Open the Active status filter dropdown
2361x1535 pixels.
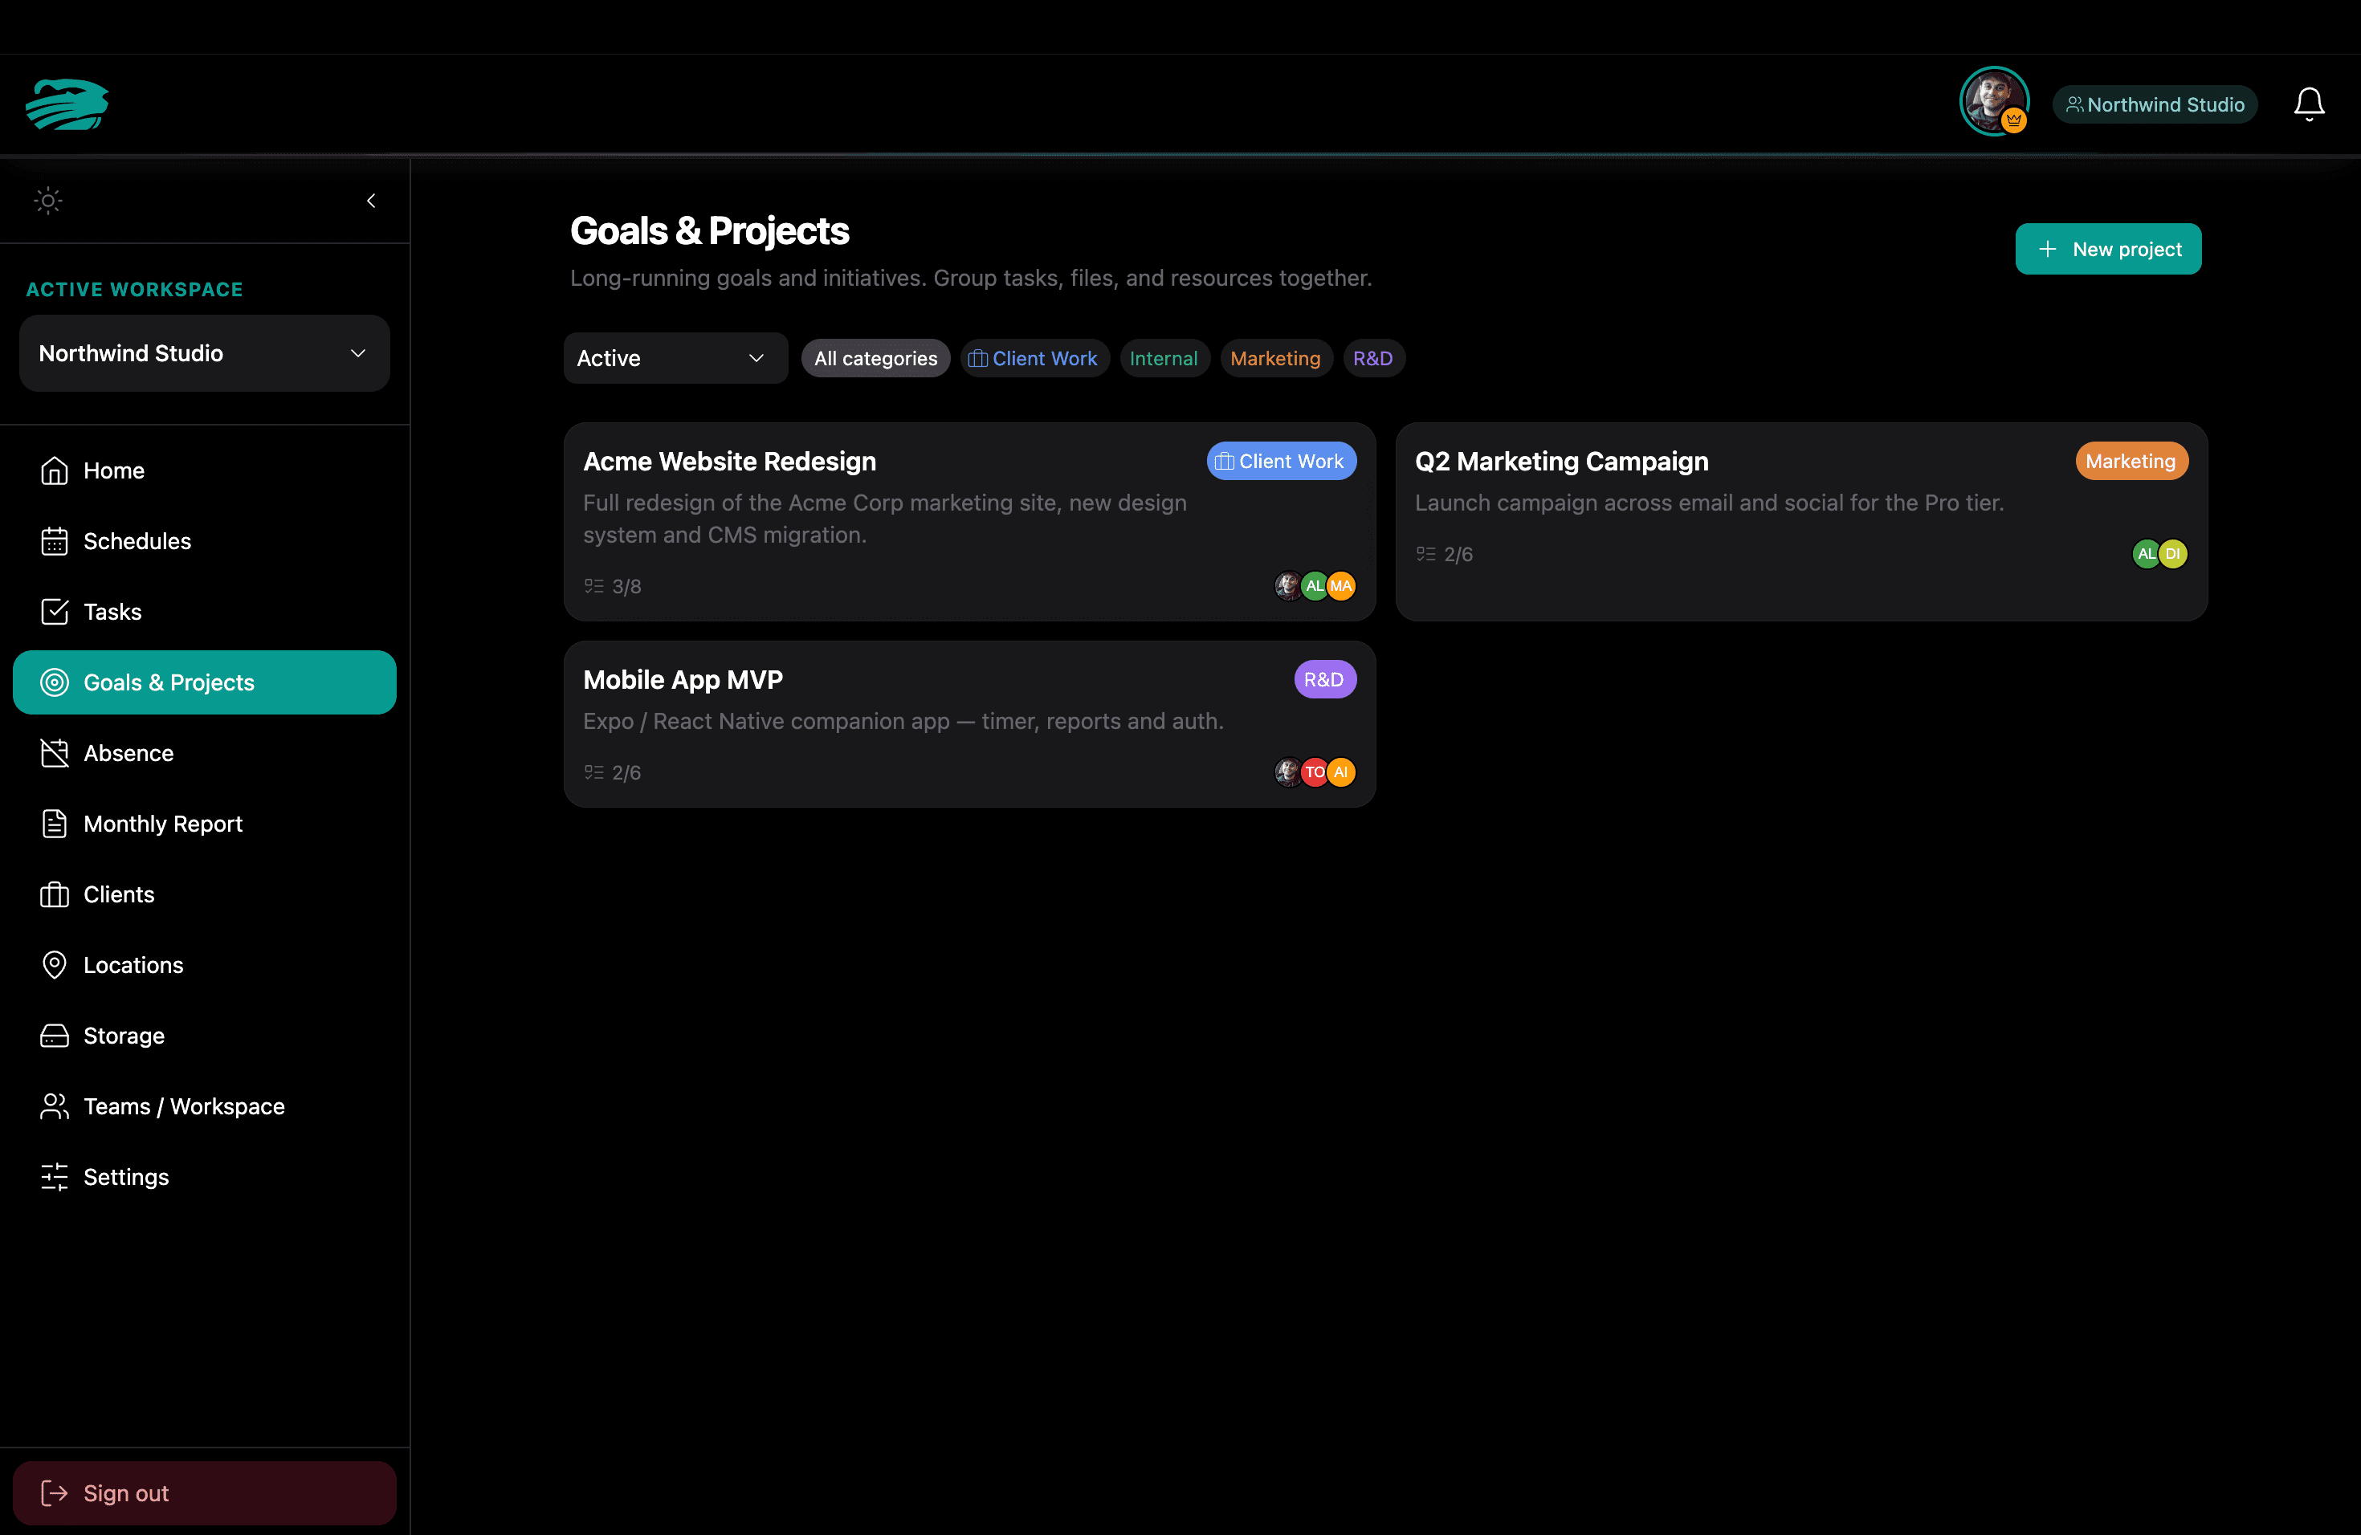tap(675, 358)
